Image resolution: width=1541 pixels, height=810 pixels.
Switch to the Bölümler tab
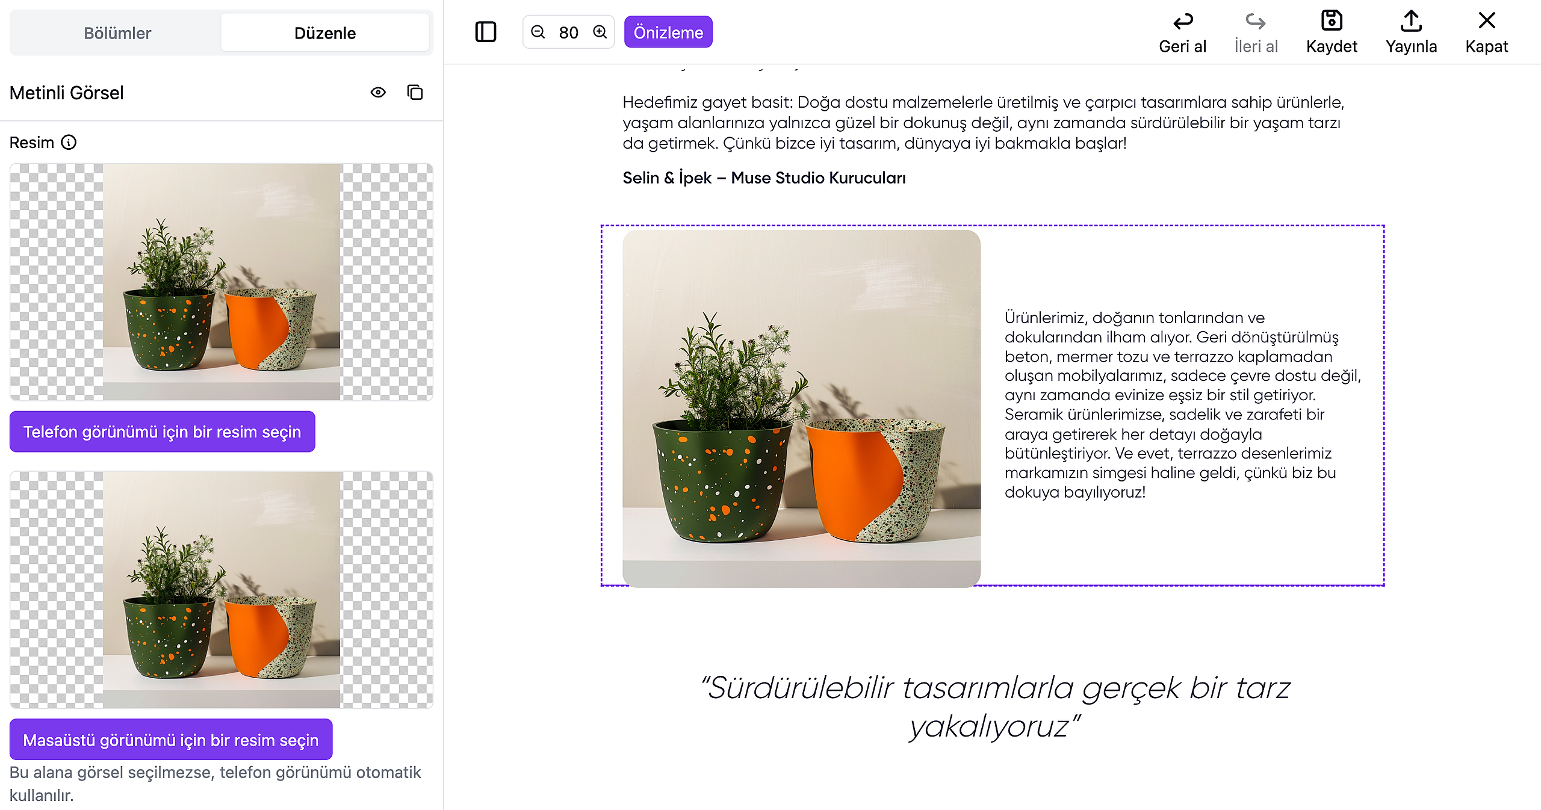[x=117, y=33]
